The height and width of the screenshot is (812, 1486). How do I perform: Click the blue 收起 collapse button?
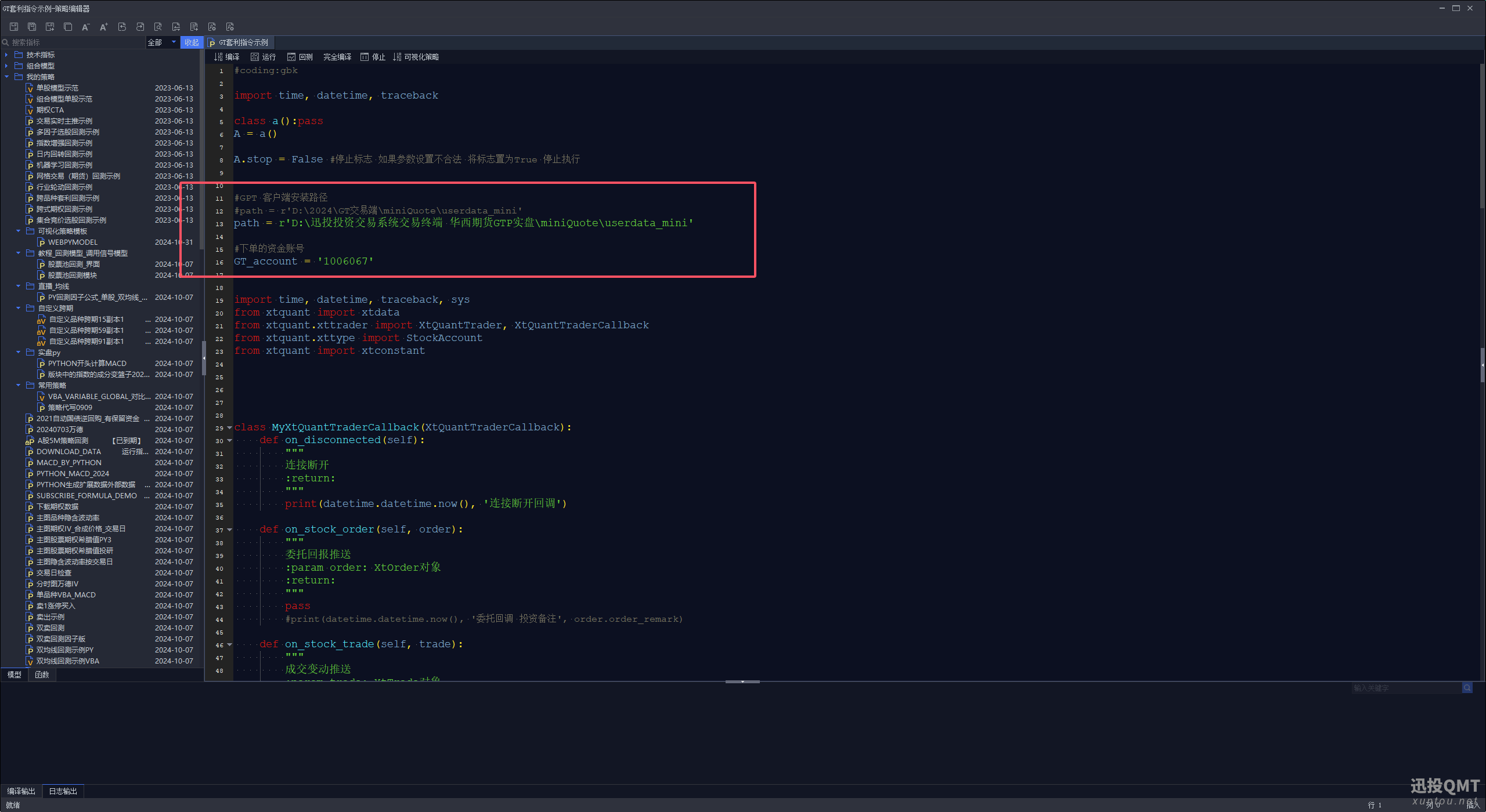click(192, 42)
